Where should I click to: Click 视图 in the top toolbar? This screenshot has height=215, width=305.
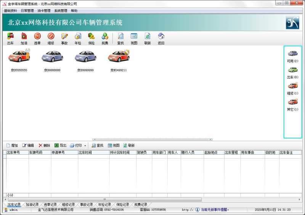click(134, 39)
